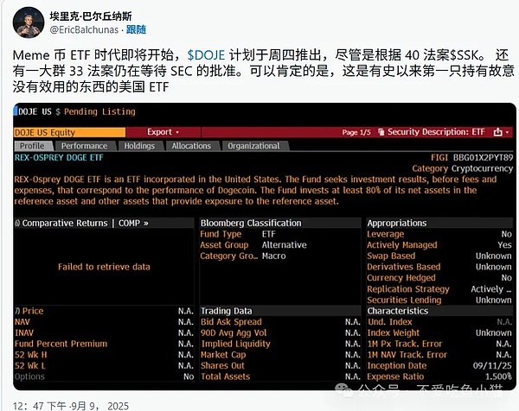Click the Category Gro.. label
519x411 pixels.
coord(229,256)
